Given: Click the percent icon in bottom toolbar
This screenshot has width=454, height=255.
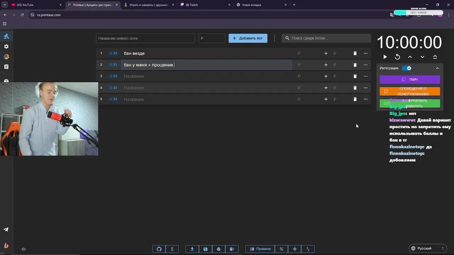Looking at the screenshot, I should [282, 249].
